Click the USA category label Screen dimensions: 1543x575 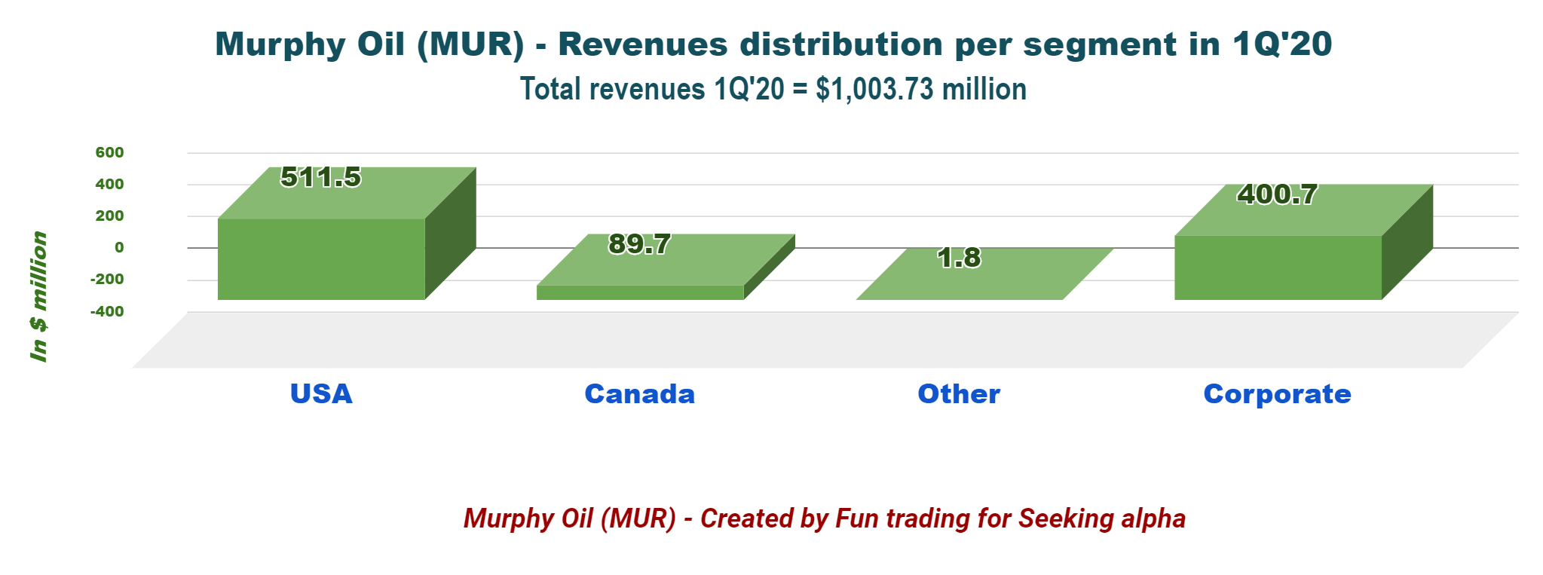pos(321,394)
